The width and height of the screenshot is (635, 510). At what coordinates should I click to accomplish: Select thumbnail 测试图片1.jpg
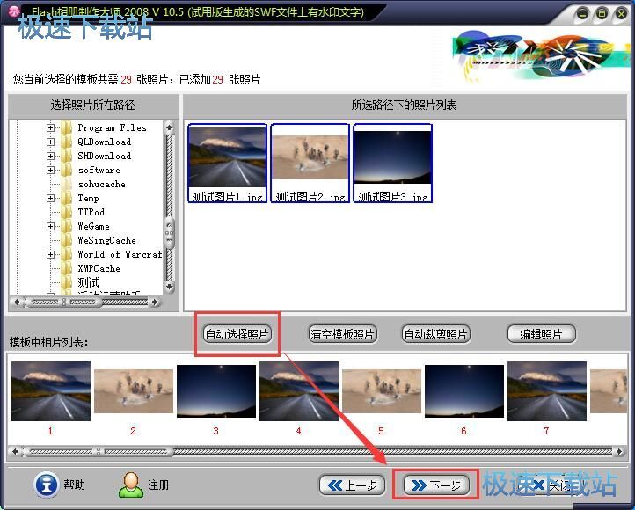(227, 164)
